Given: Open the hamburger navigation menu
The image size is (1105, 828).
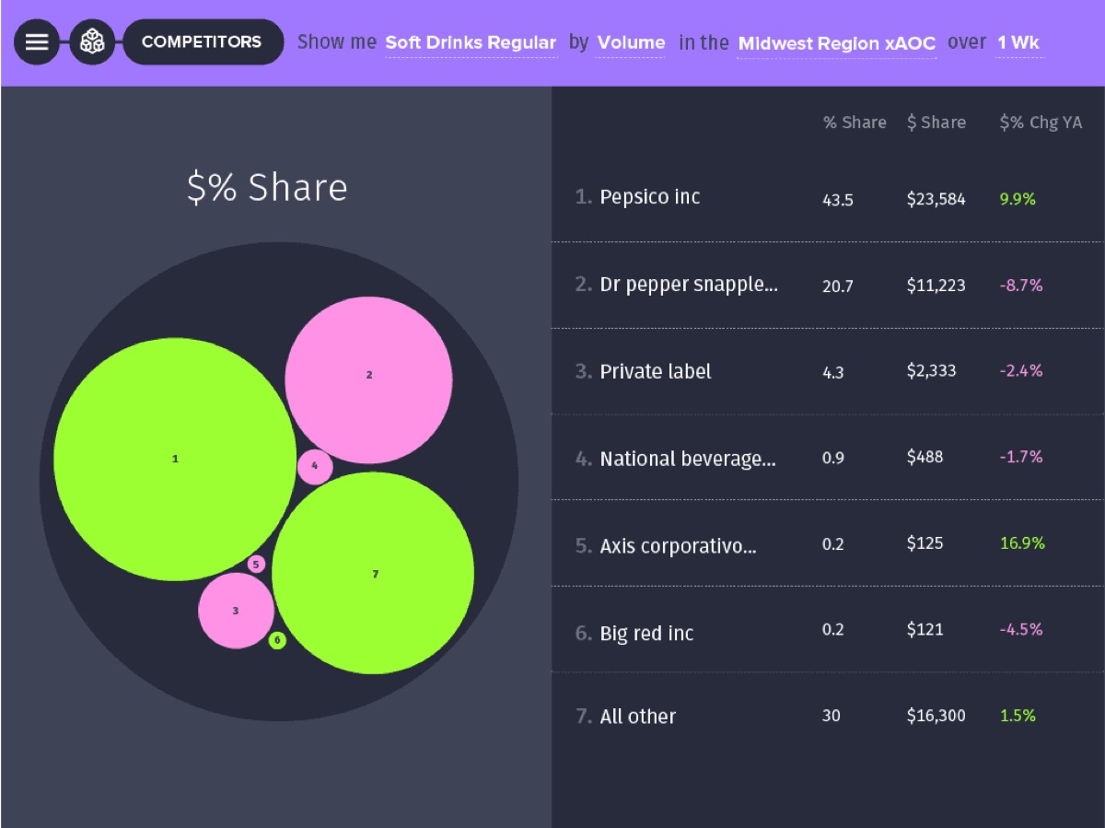Looking at the screenshot, I should (x=37, y=41).
